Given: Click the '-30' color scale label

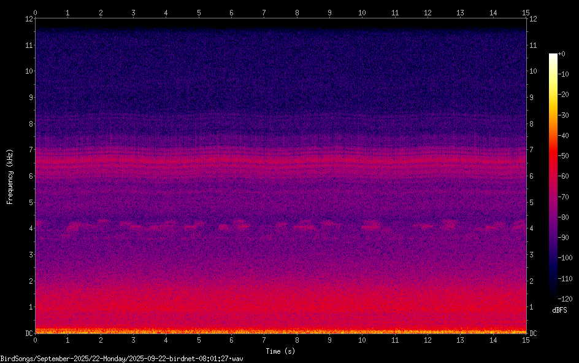Looking at the screenshot, I should 563,115.
